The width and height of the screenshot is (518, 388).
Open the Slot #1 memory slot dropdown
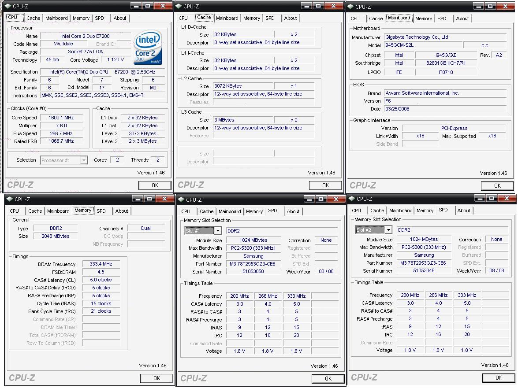point(218,231)
